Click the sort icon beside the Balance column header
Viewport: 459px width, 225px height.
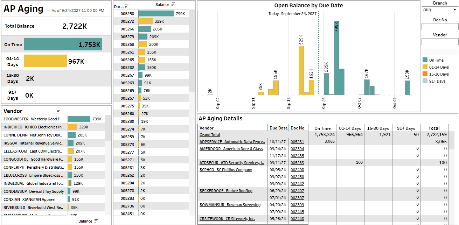tap(173, 5)
